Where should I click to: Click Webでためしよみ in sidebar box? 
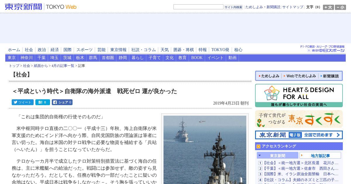pos(300,76)
